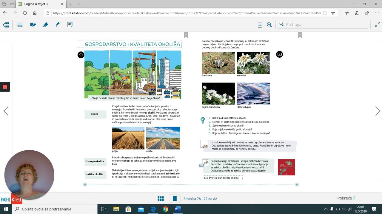Stop recording with the red square button
The width and height of the screenshot is (382, 214).
5,87
